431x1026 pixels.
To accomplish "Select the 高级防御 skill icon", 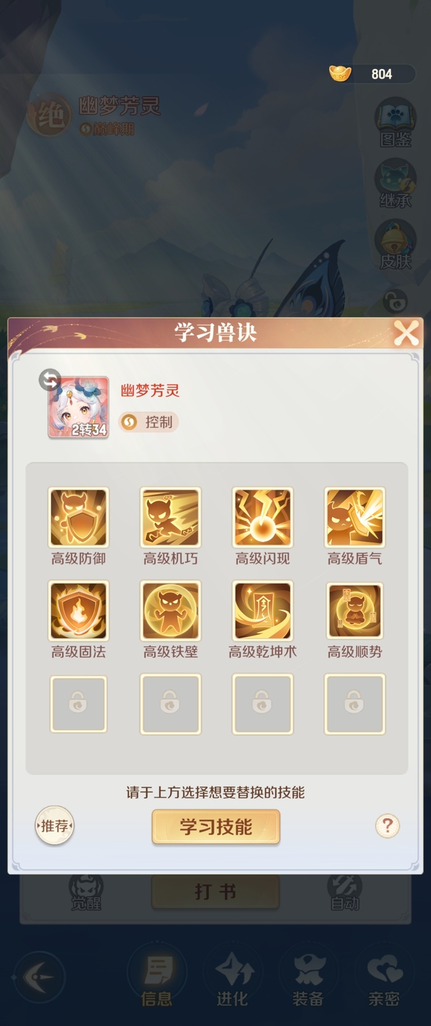I will tap(78, 518).
